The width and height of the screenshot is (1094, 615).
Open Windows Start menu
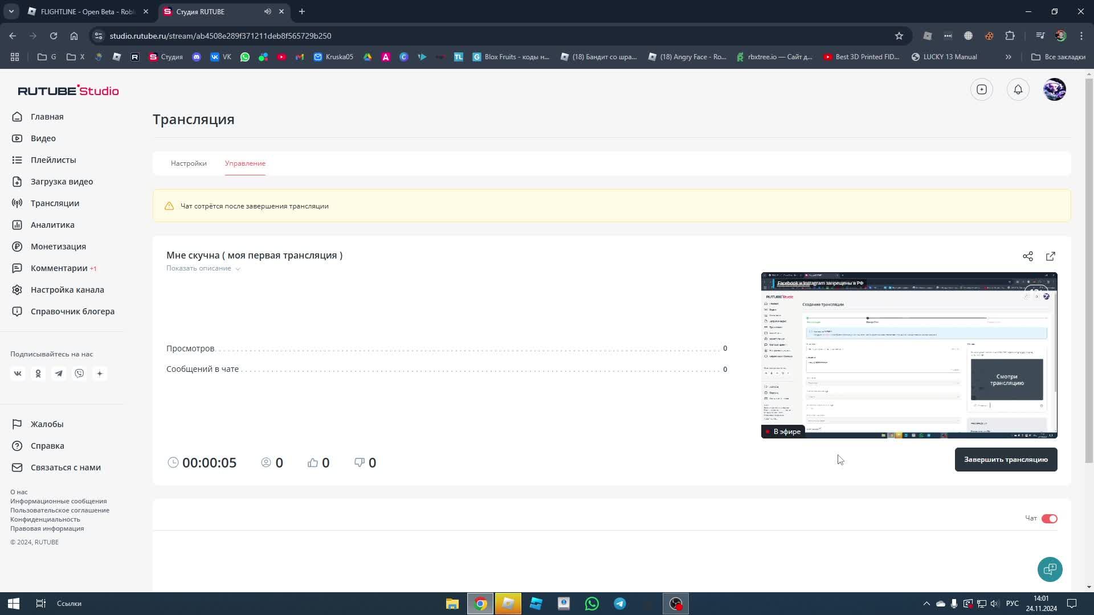(x=14, y=604)
